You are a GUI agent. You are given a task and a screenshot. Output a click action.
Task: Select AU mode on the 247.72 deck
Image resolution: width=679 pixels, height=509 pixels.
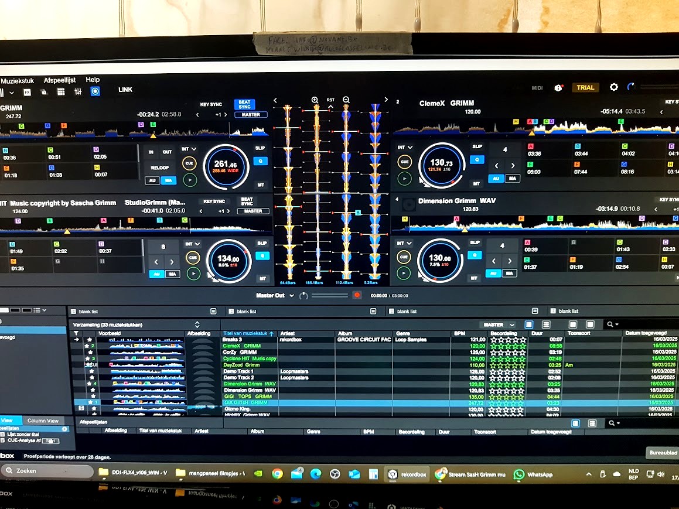[x=152, y=180]
